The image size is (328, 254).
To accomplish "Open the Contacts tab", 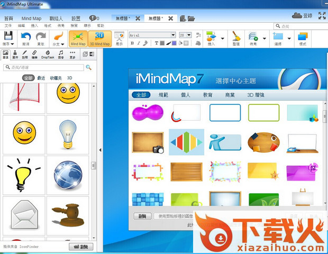I will [x=56, y=19].
